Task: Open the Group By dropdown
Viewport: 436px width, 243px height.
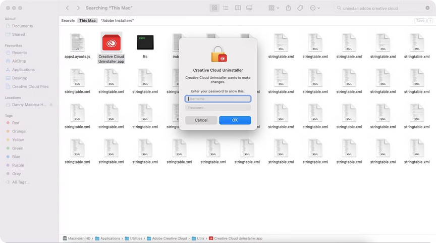Action: pyautogui.click(x=274, y=8)
